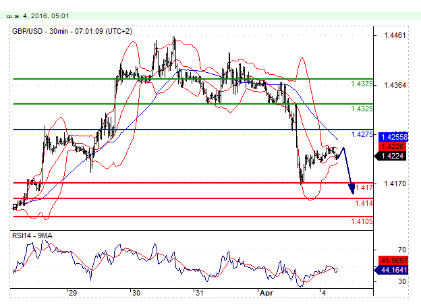This screenshot has width=421, height=307.
Task: Click the 29 date marker on time axis
Action: 72,294
